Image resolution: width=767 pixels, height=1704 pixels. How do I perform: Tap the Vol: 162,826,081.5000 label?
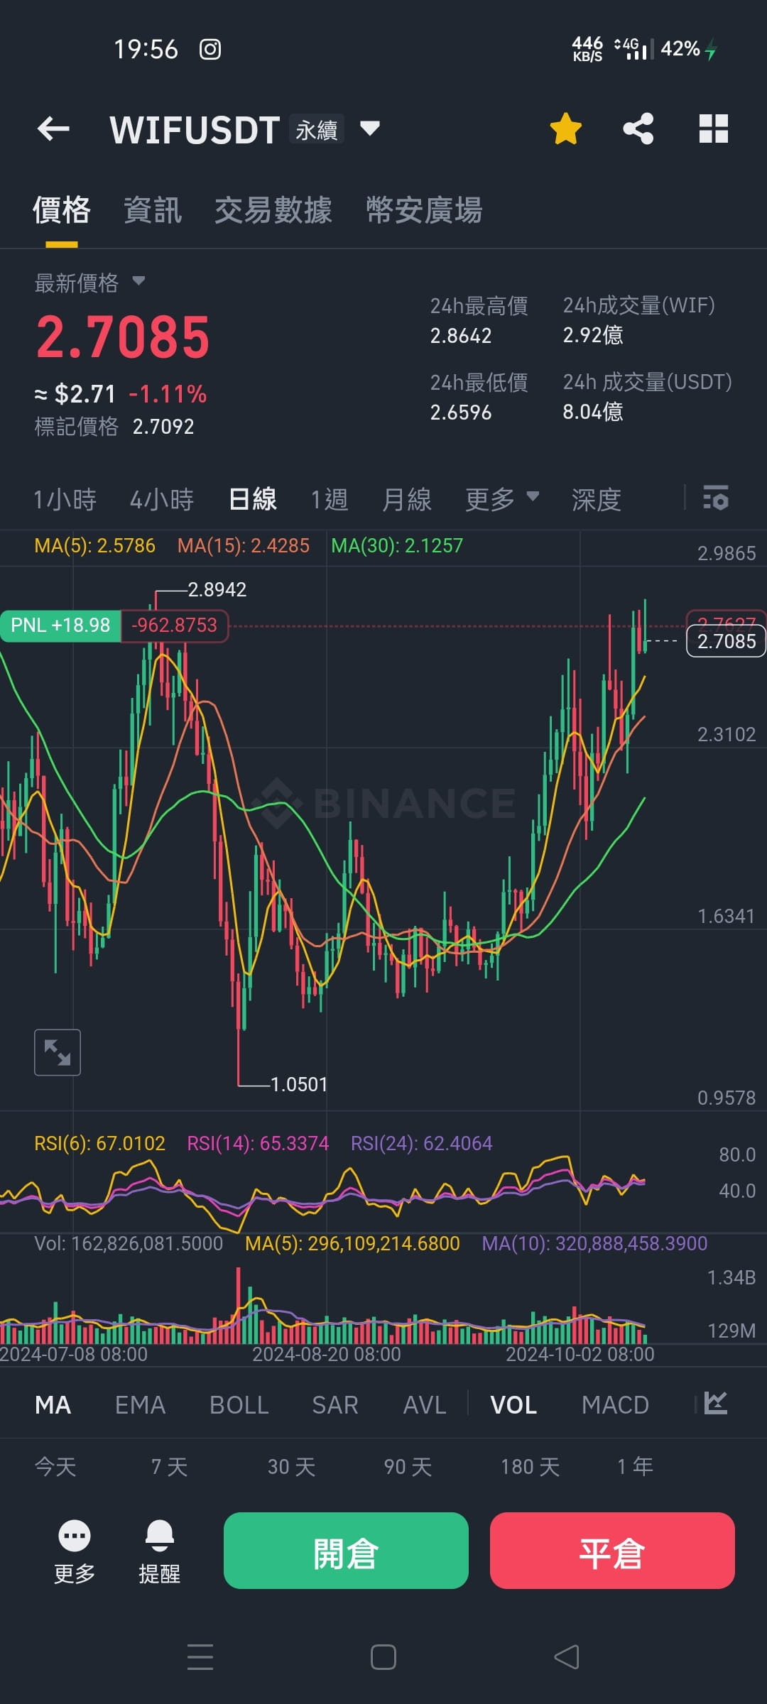(x=129, y=1244)
